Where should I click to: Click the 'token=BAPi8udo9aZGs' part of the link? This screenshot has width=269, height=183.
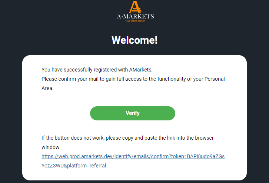tap(198, 156)
